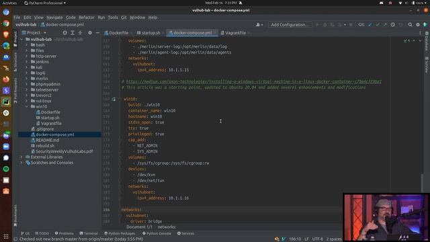Click PyCharm icon in Ubuntu dock
The height and width of the screenshot is (242, 430).
[x=6, y=102]
